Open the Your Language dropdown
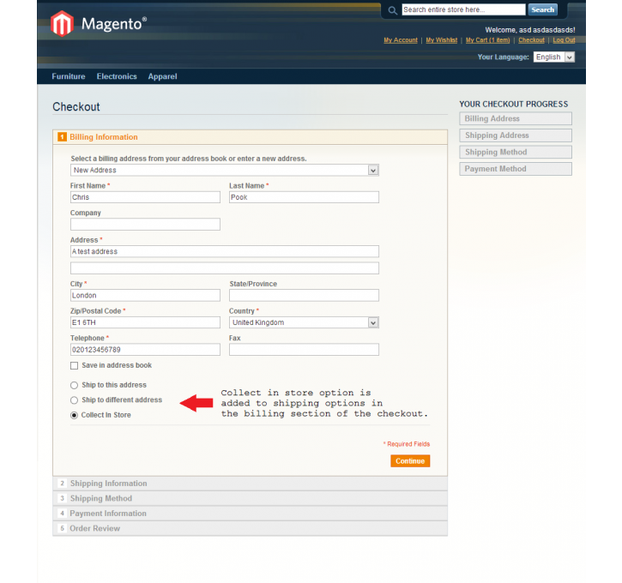 (553, 57)
